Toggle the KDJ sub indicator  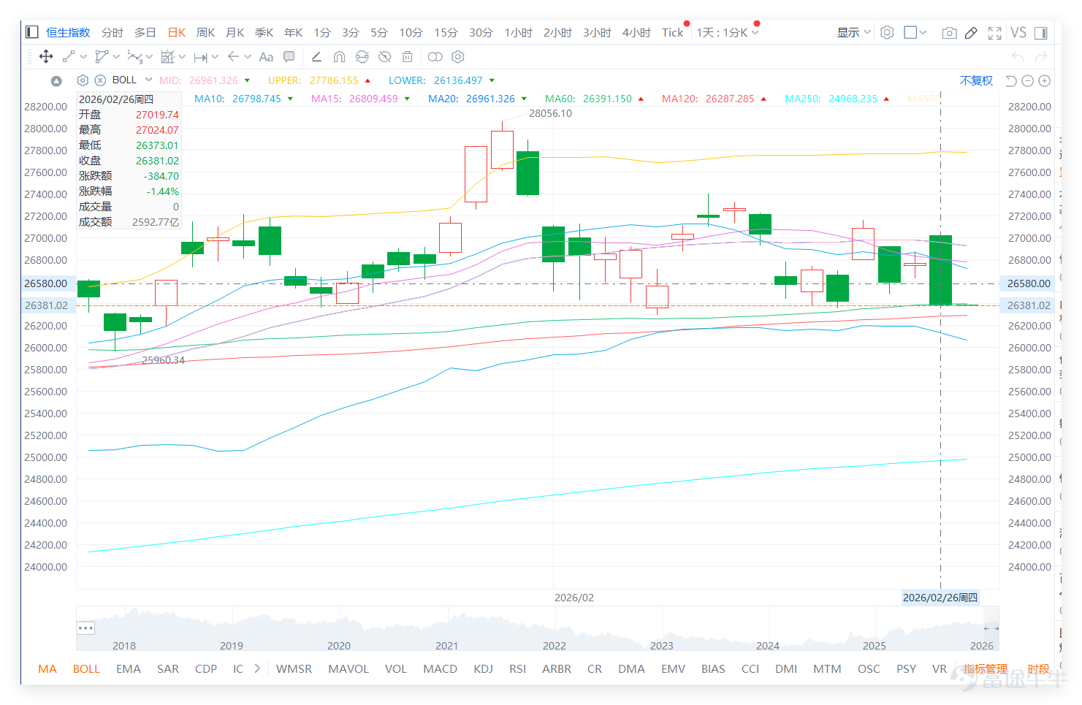(483, 668)
